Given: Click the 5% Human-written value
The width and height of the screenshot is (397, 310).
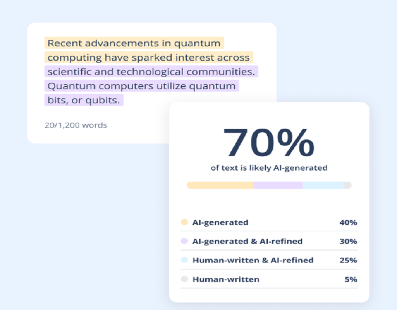Looking at the screenshot, I should pyautogui.click(x=351, y=279).
